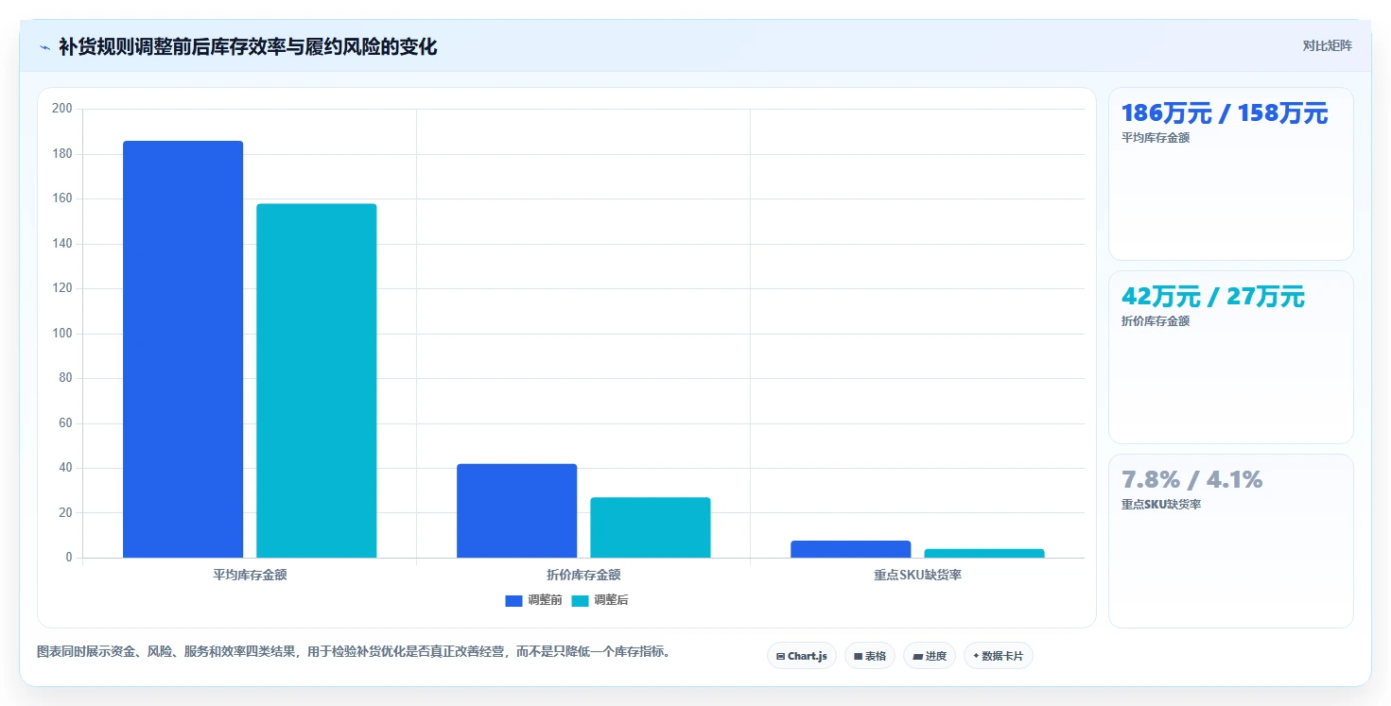Select the Chart.js tag

pyautogui.click(x=801, y=656)
